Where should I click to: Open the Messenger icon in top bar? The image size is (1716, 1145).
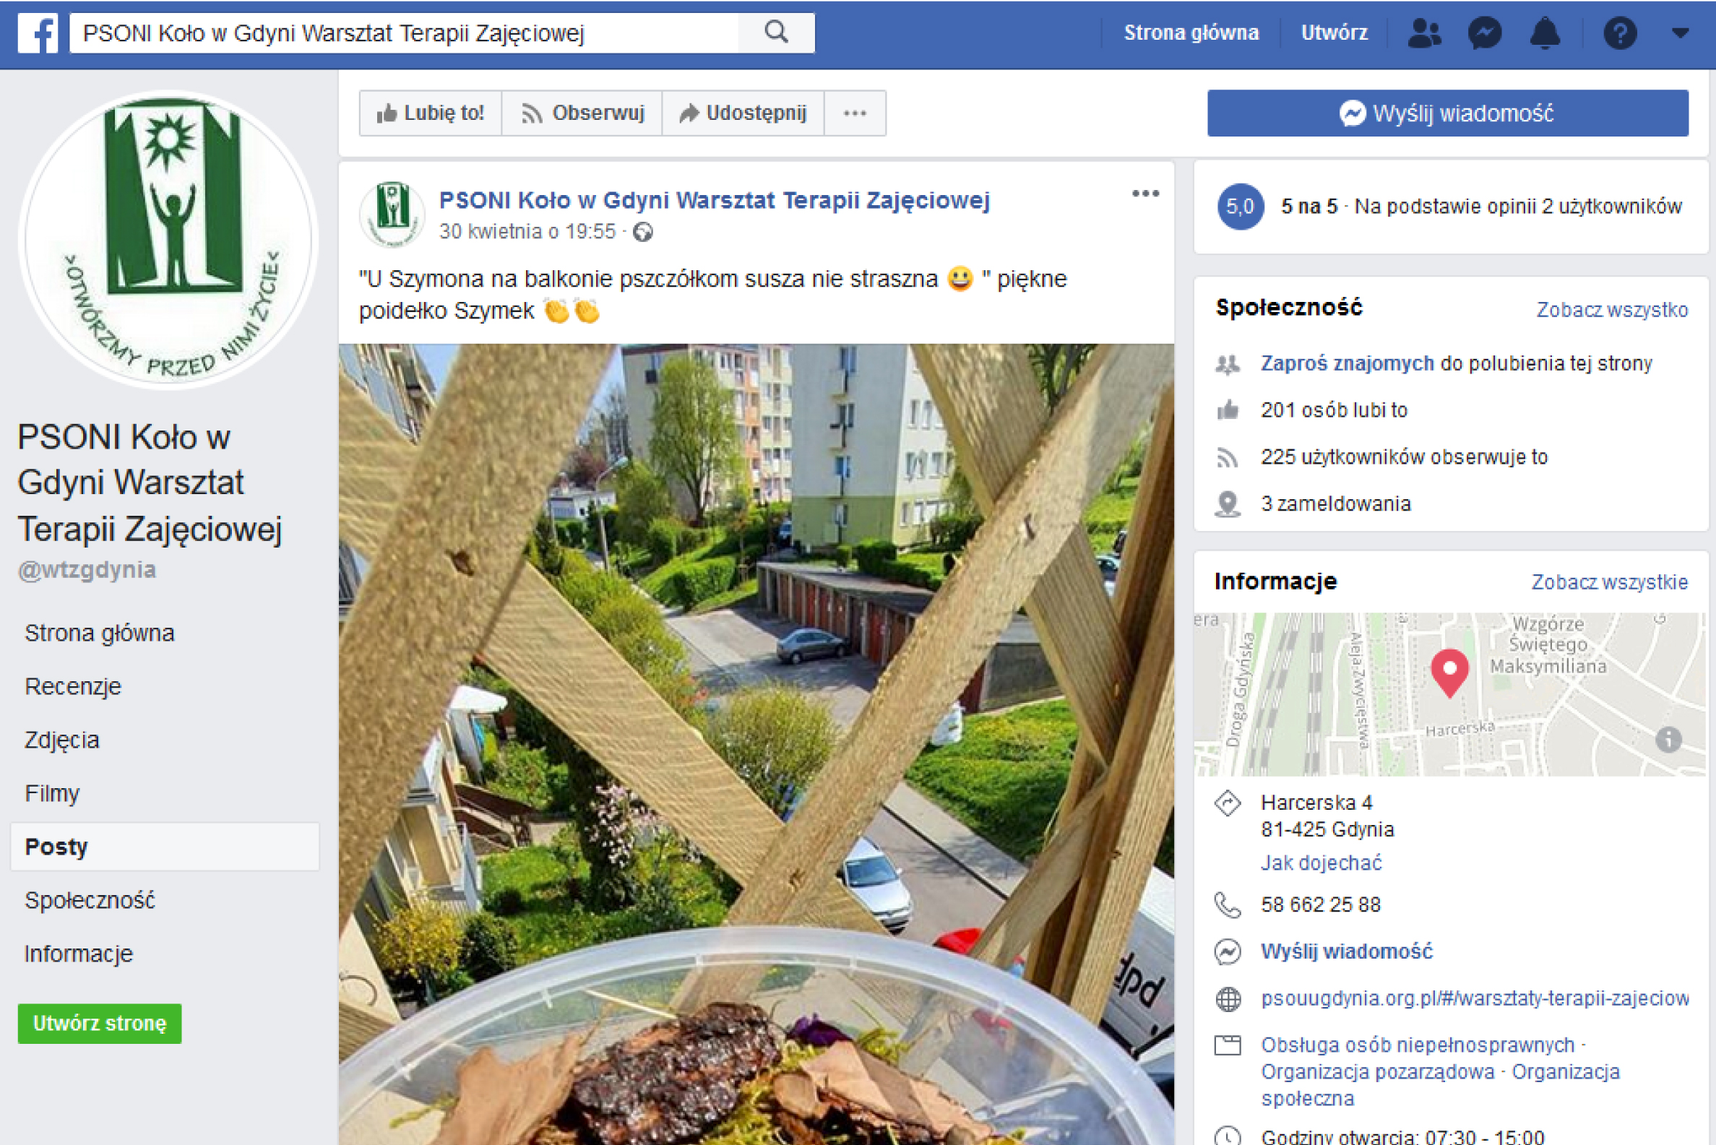(x=1484, y=33)
